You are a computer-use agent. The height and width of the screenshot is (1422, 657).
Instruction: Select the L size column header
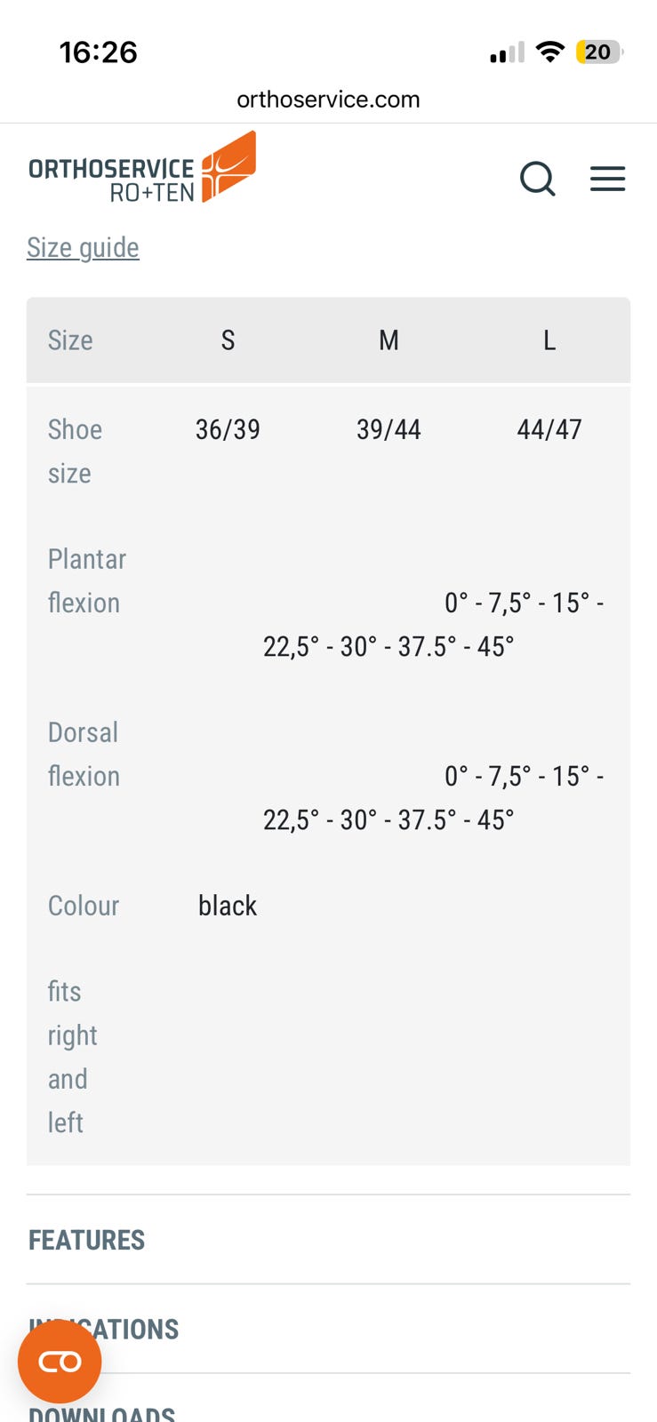[549, 340]
